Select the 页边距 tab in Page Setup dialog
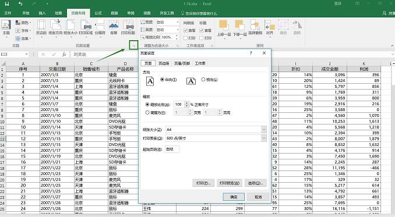395x217 pixels. [x=164, y=63]
